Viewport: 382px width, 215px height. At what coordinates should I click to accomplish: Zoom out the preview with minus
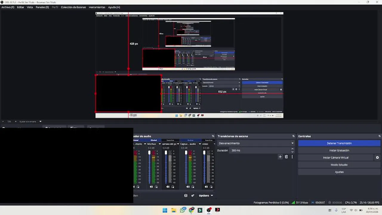click(x=3, y=122)
